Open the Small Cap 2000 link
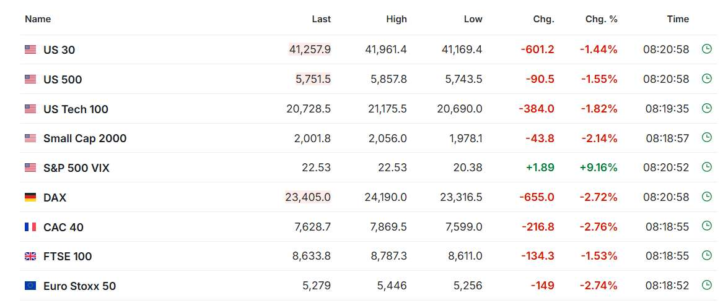728x306 pixels. coord(85,138)
